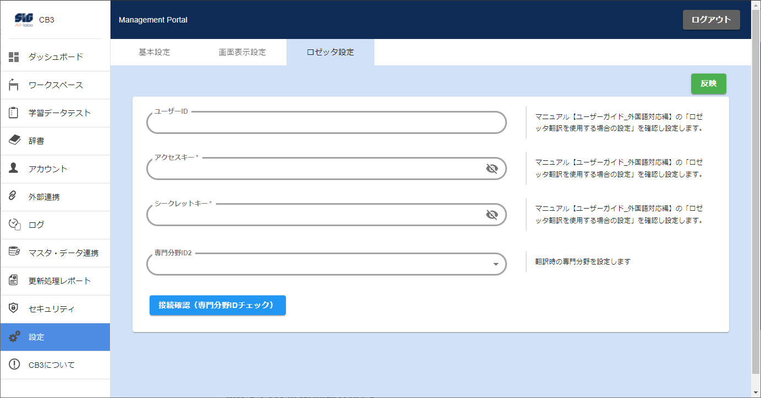This screenshot has height=398, width=761.
Task: Click the master data database icon
Action: point(14,253)
